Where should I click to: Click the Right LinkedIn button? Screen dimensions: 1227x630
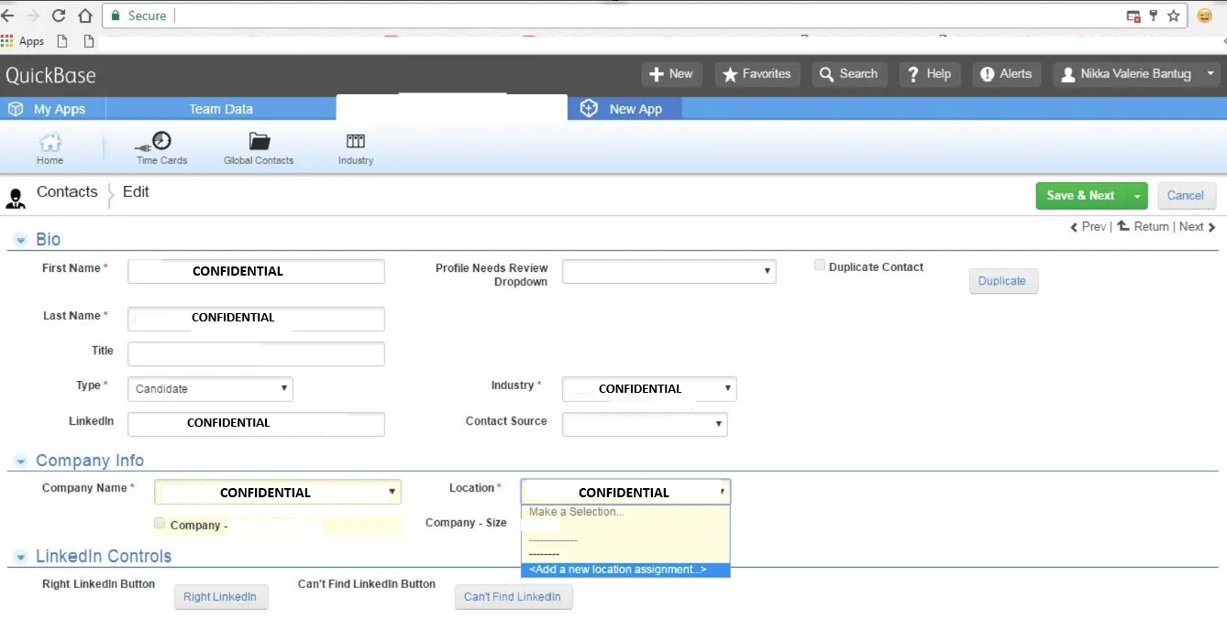pos(220,597)
